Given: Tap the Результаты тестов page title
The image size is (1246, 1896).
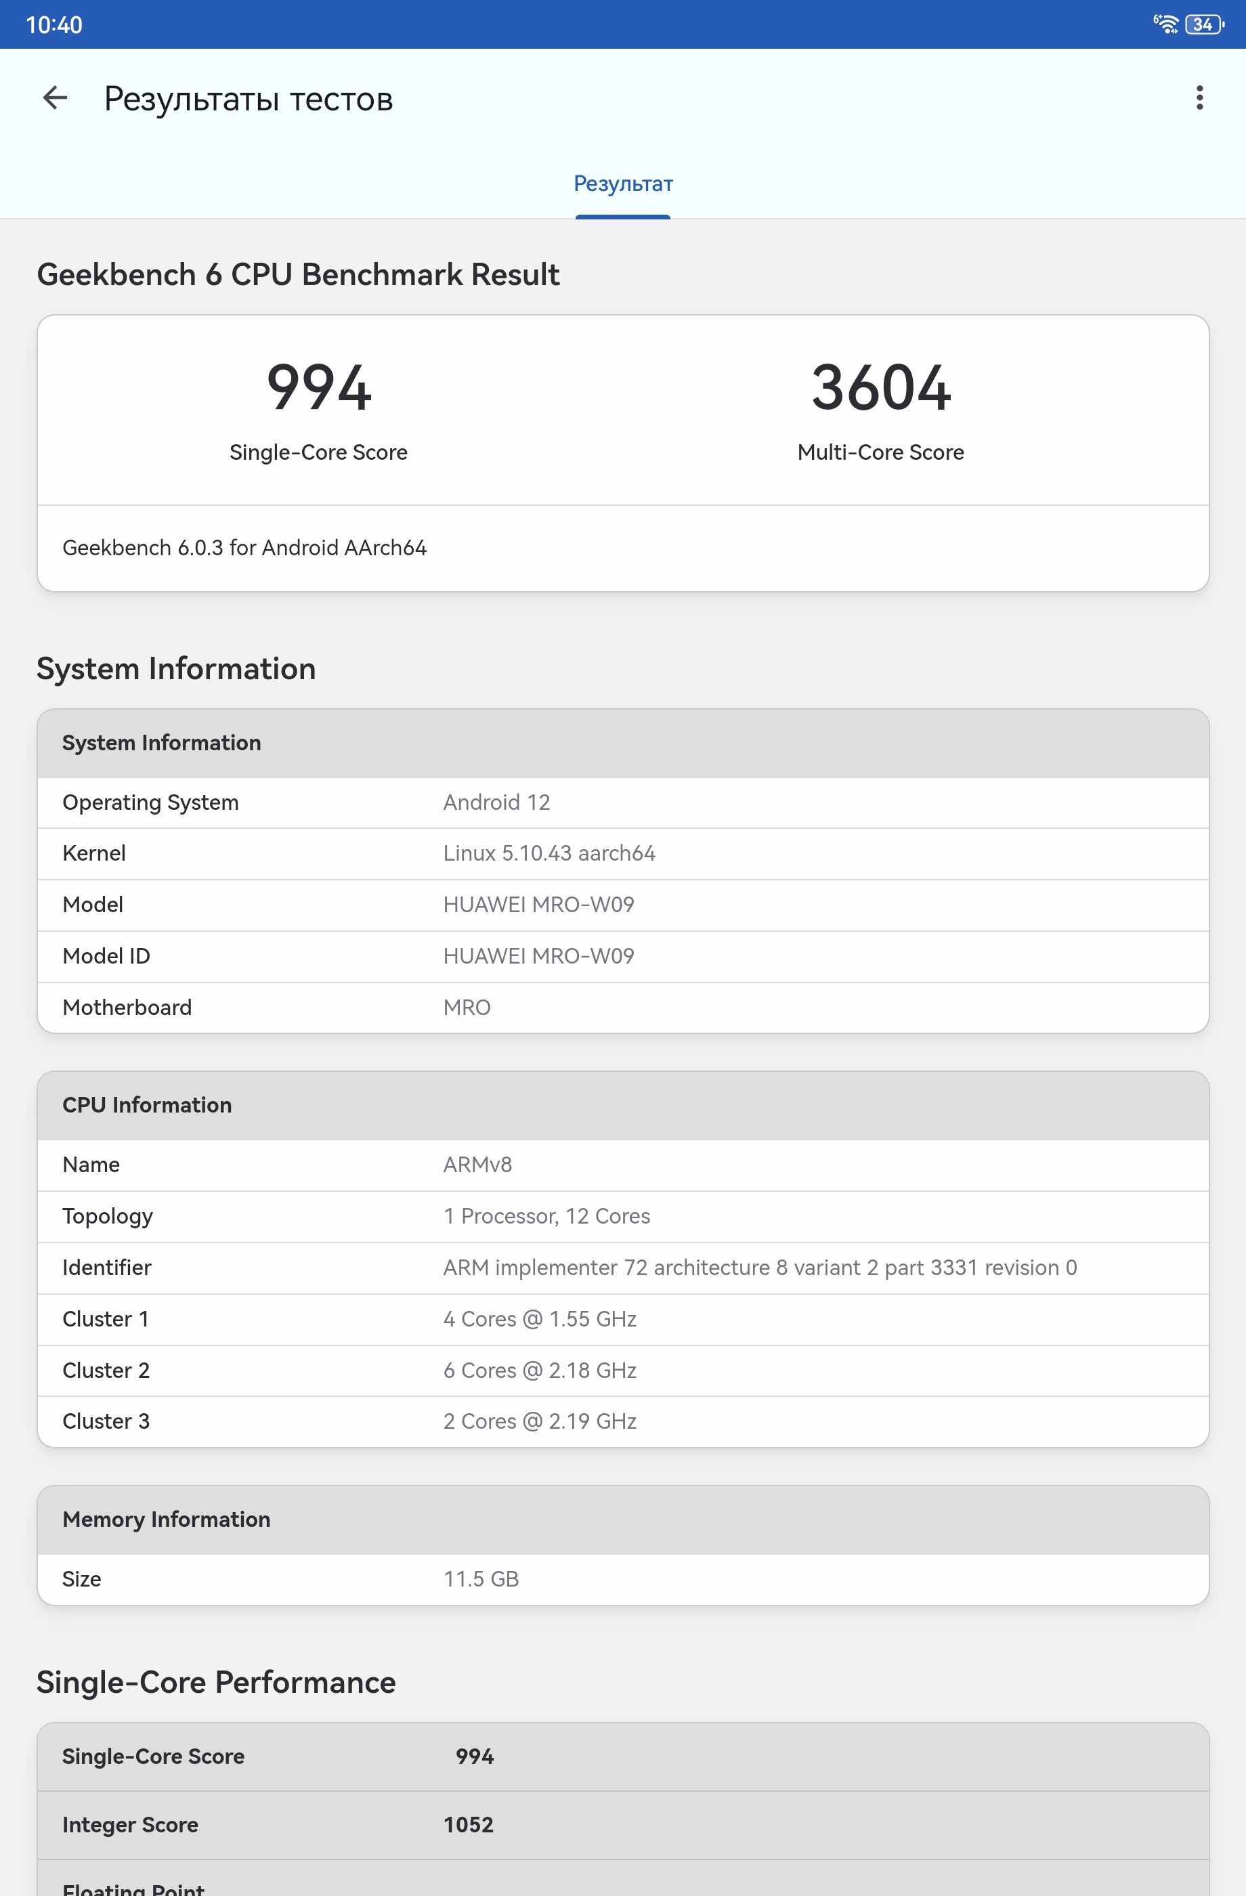Looking at the screenshot, I should click(x=249, y=100).
